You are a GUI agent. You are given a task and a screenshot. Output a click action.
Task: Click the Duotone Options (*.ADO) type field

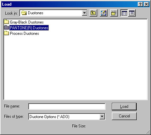(x=67, y=116)
